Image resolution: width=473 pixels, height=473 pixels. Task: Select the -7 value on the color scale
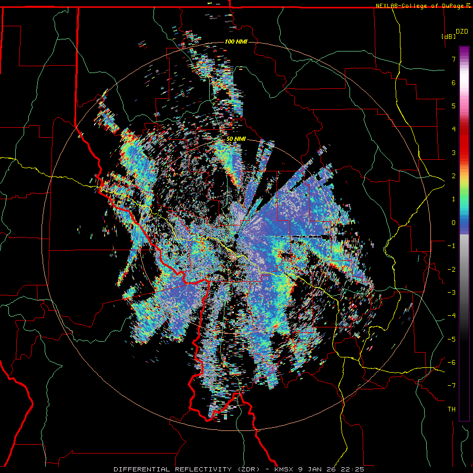coord(451,386)
